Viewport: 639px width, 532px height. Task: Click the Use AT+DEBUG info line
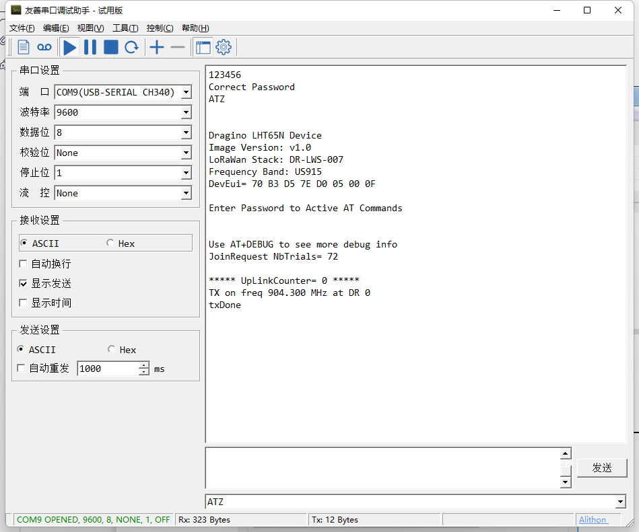[x=303, y=244]
